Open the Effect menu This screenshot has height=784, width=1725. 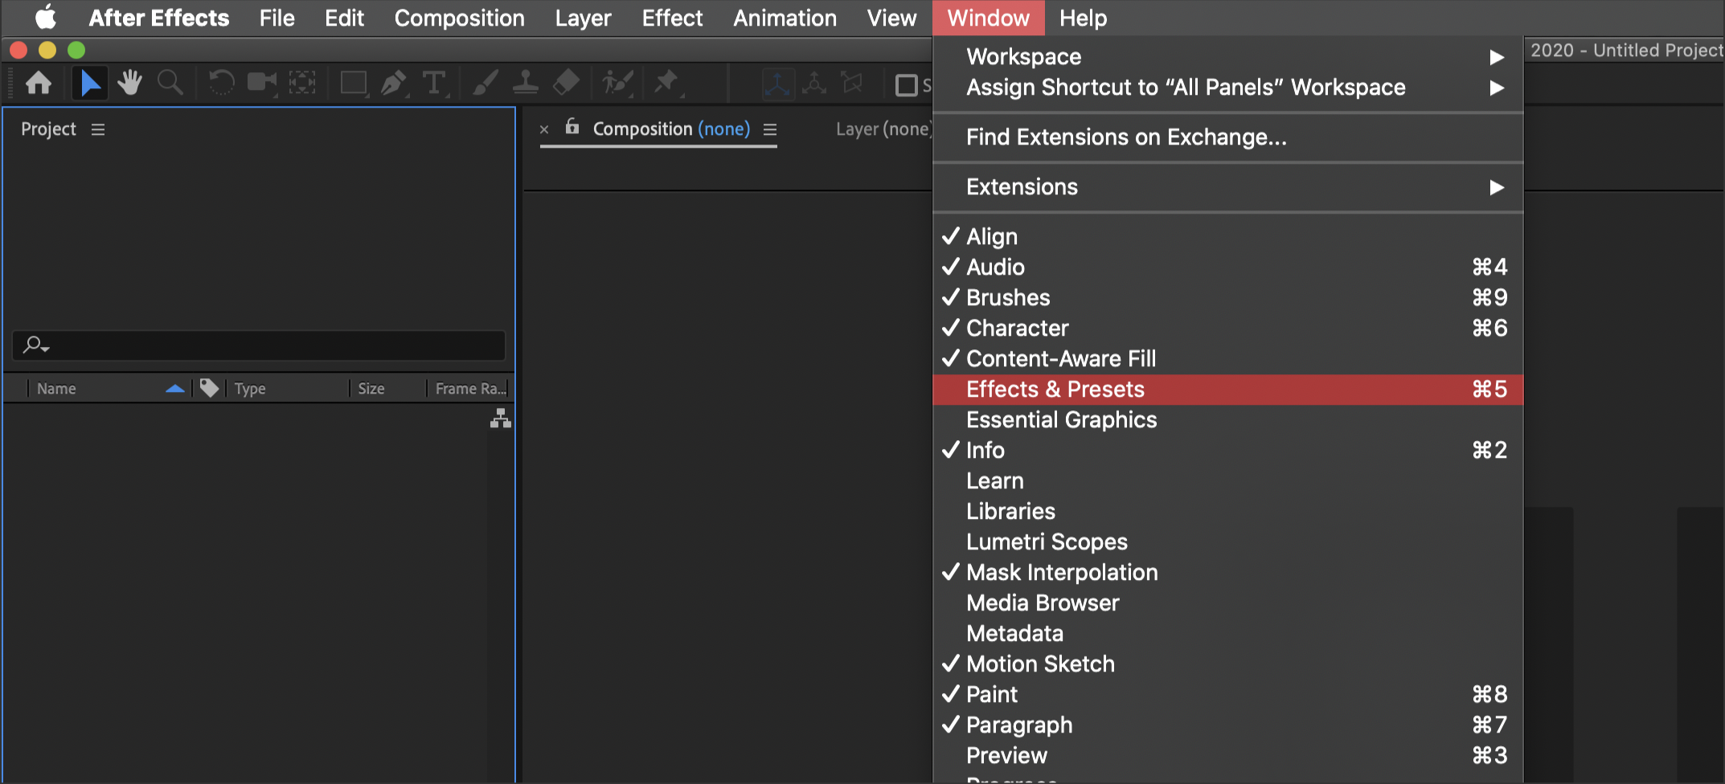(x=672, y=18)
